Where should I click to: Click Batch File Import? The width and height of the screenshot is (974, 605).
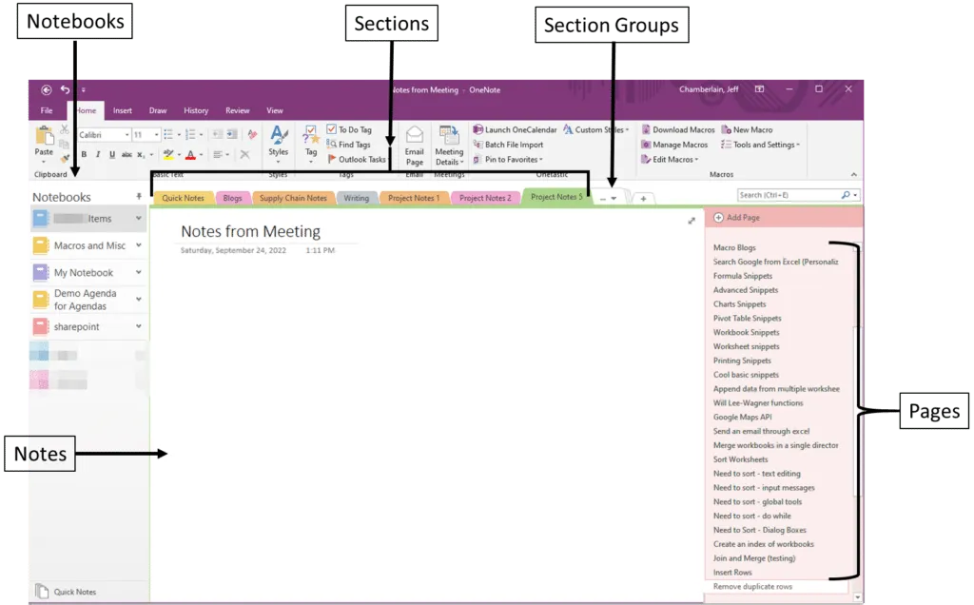(508, 145)
